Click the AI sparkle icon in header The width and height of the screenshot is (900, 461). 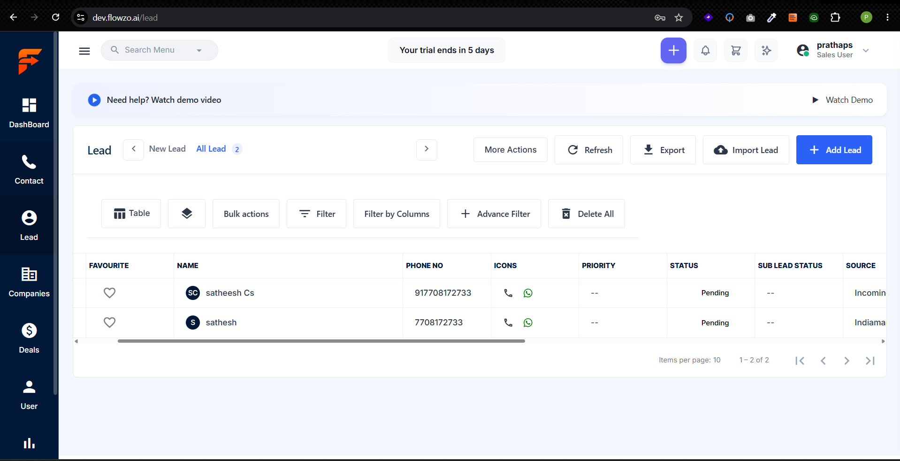[766, 50]
